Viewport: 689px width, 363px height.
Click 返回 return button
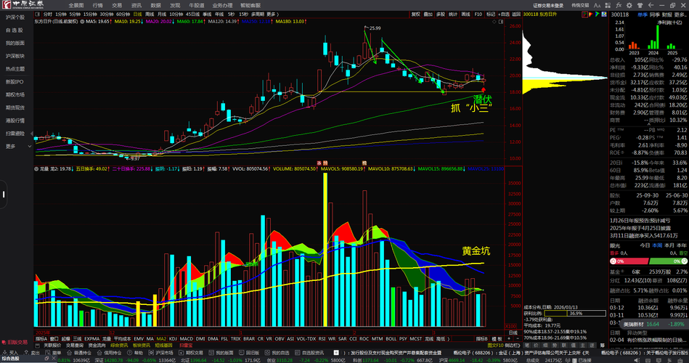pyautogui.click(x=516, y=15)
